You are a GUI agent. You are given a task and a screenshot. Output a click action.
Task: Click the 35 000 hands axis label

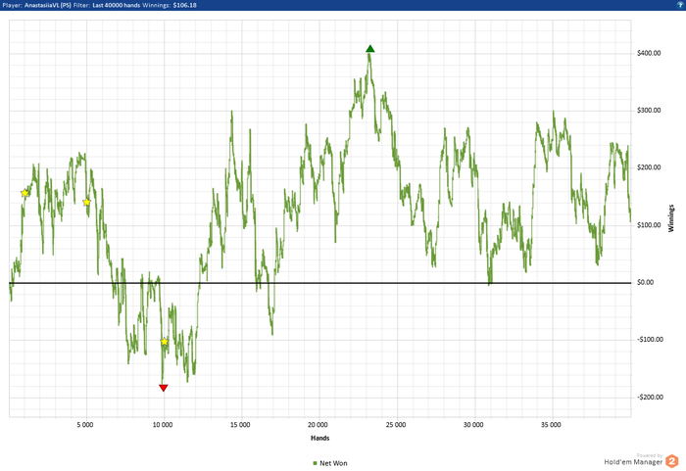[551, 425]
